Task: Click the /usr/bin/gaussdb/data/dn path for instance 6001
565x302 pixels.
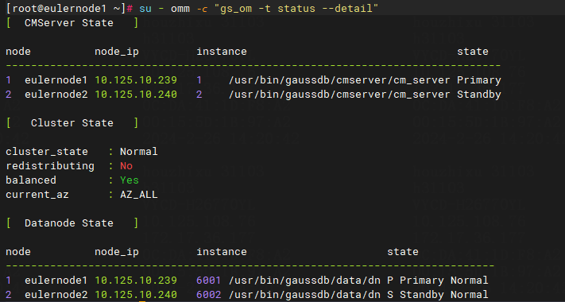Action: pyautogui.click(x=304, y=281)
